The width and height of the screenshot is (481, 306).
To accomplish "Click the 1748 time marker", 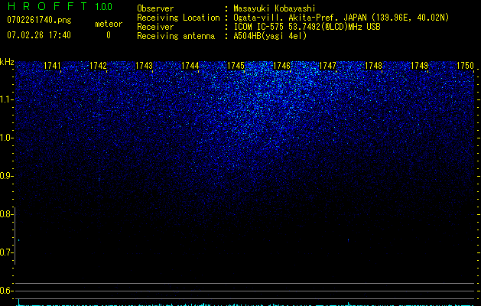I will coord(374,66).
